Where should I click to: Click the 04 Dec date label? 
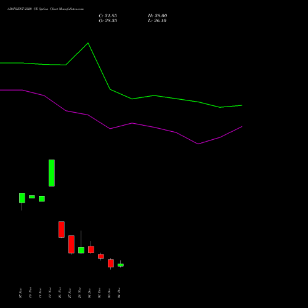119,293
